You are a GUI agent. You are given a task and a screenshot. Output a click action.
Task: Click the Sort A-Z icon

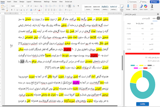(74, 6)
